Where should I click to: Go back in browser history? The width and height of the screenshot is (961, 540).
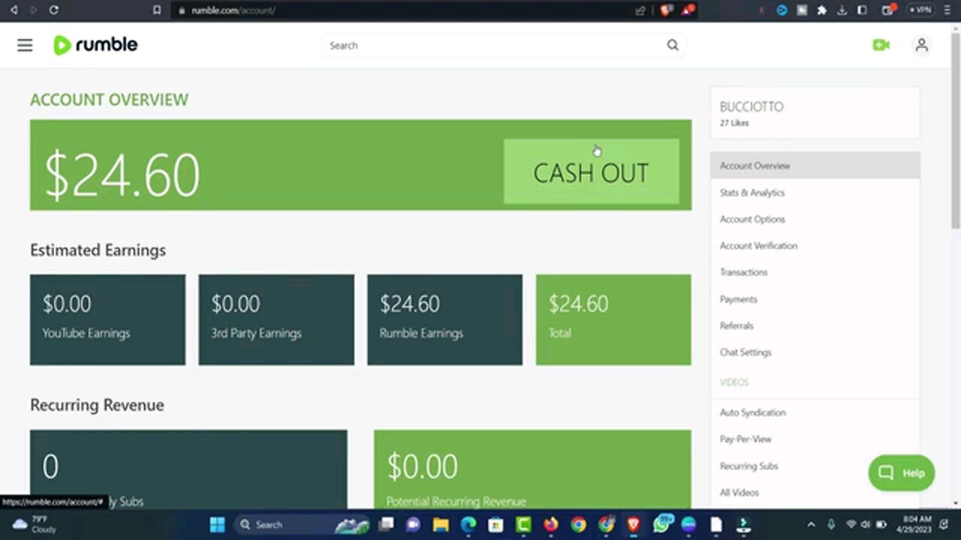(14, 10)
